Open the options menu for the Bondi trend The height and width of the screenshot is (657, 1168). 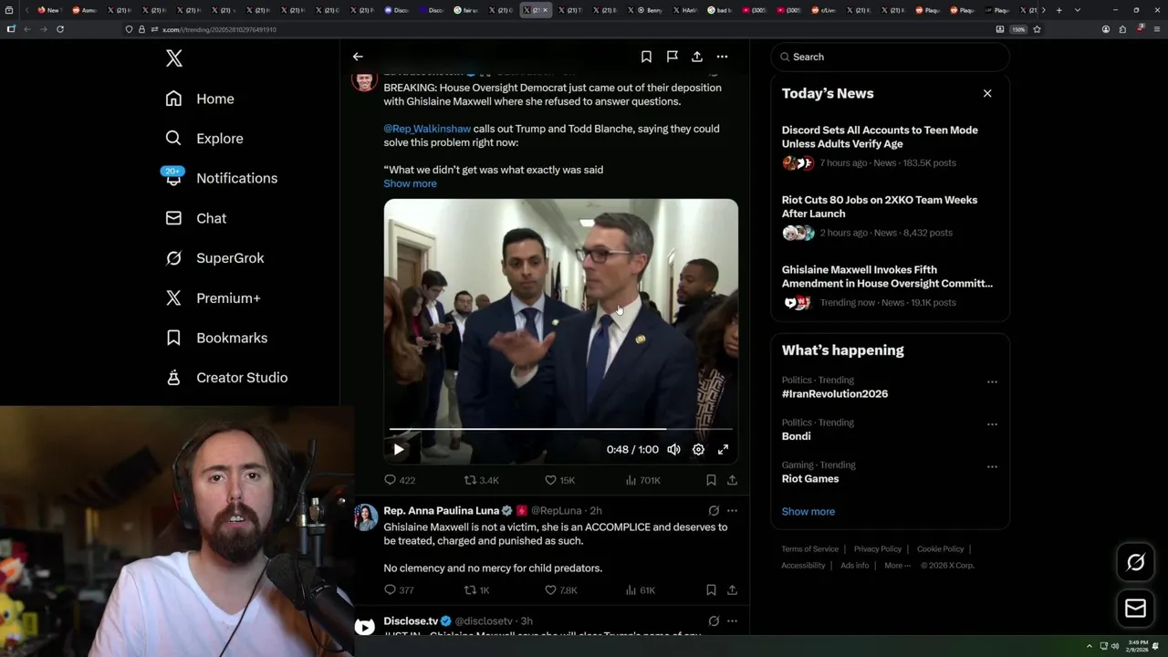pos(992,424)
